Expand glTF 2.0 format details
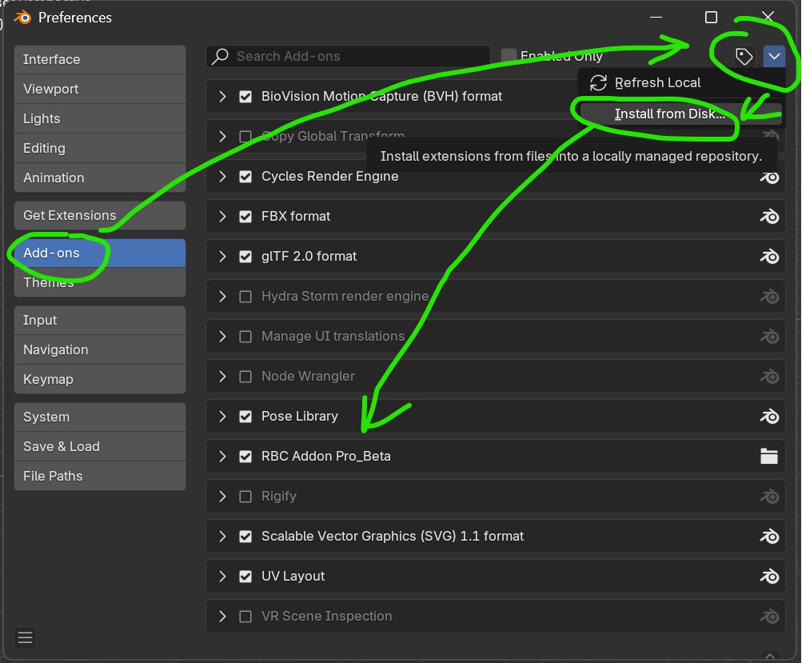Image resolution: width=802 pixels, height=663 pixels. click(x=222, y=257)
